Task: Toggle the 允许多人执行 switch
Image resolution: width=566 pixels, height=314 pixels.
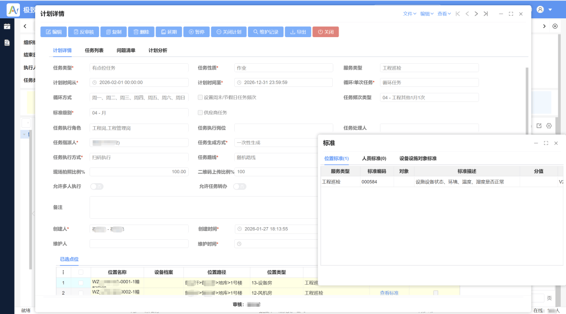Action: tap(97, 186)
